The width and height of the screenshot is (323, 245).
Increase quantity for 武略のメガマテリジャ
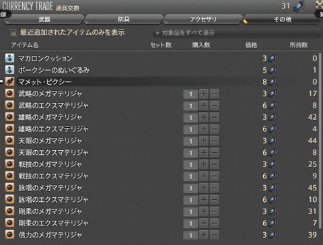[x=203, y=94]
